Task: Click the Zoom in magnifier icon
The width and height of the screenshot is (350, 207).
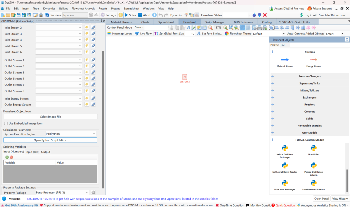Action: coord(225,27)
